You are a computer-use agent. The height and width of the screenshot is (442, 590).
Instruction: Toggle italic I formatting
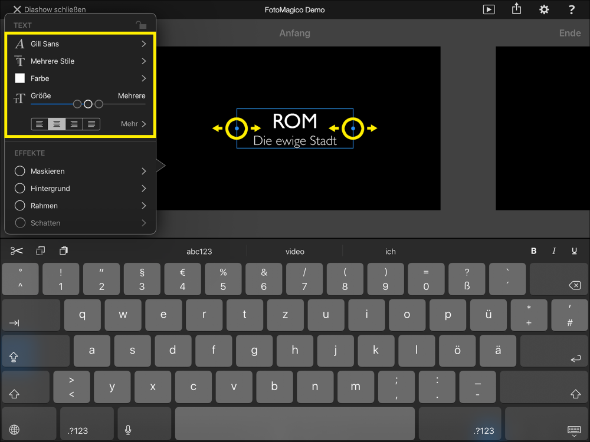[x=554, y=251]
